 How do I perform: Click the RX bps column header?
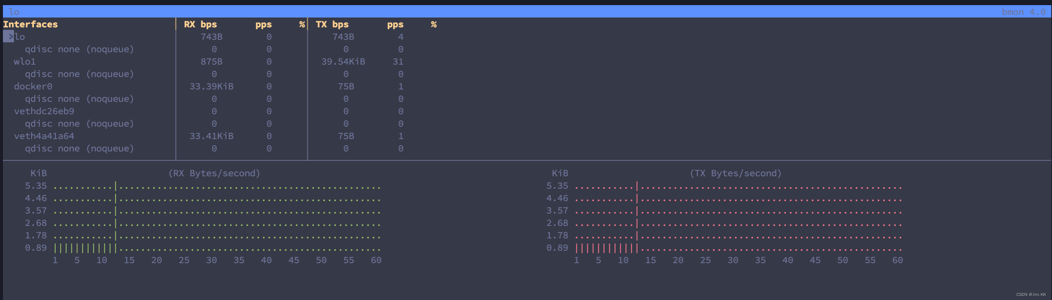pos(200,24)
